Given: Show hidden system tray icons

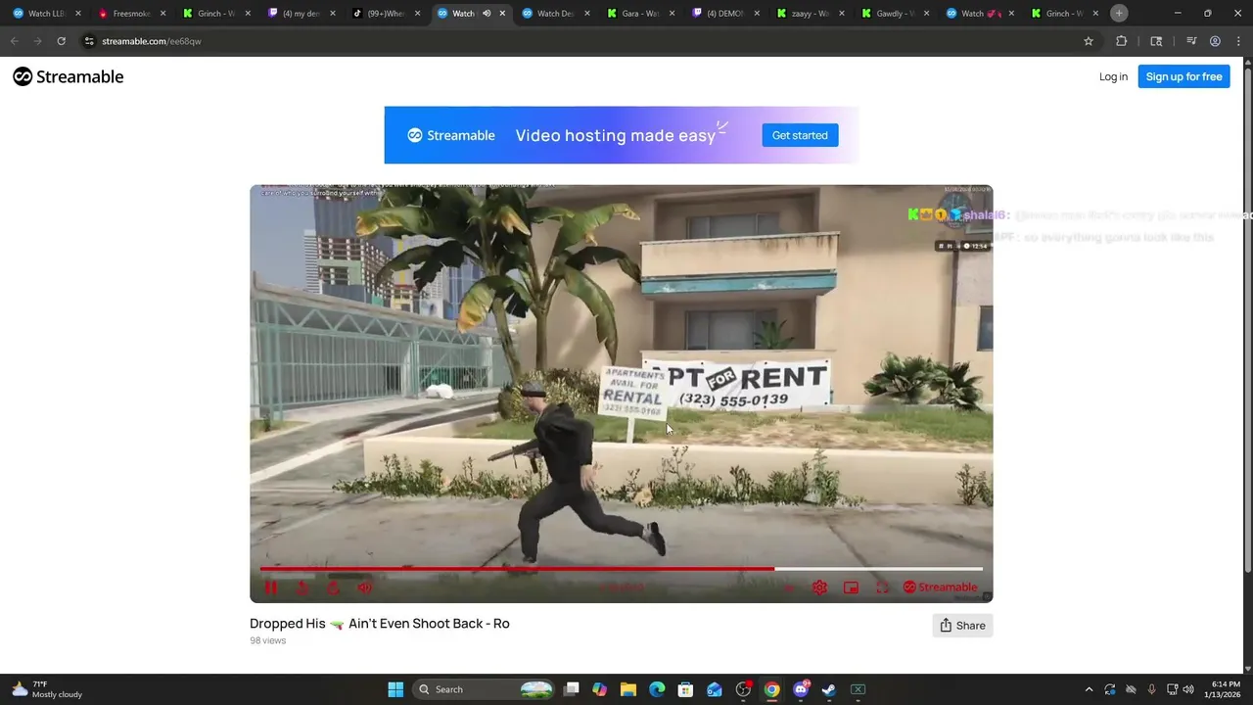Looking at the screenshot, I should click(x=1089, y=689).
